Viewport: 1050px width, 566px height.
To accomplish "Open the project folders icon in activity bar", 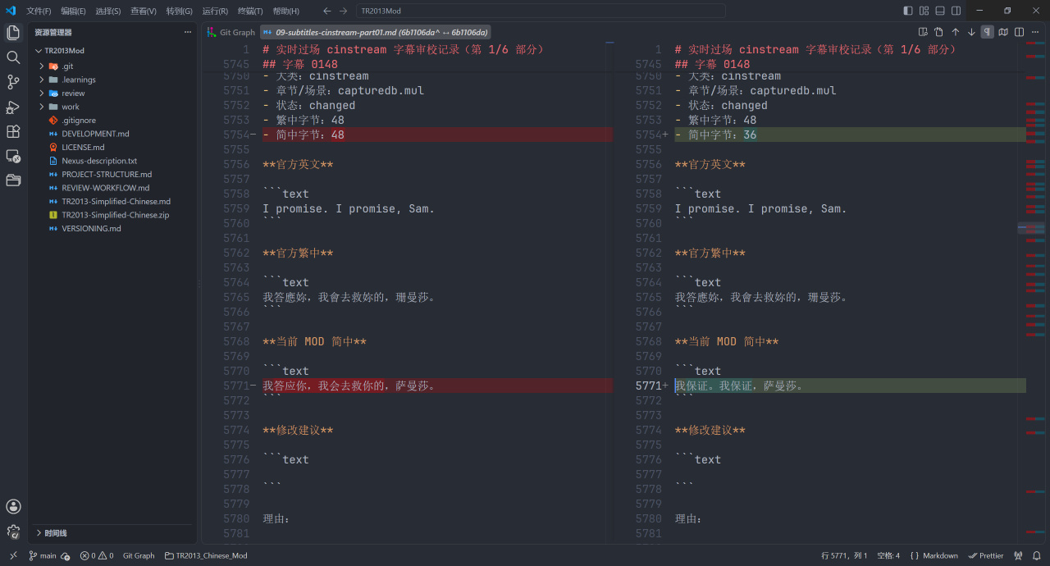I will [x=13, y=180].
